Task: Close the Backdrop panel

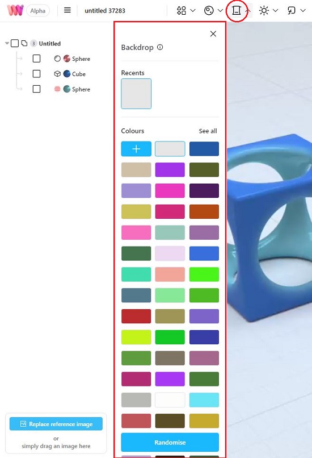Action: click(213, 34)
